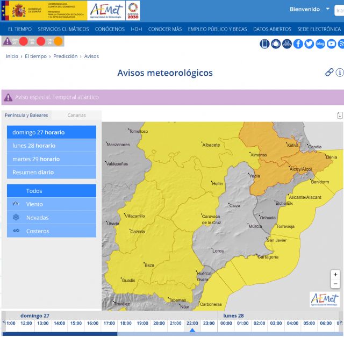344x337 pixels.
Task: Open the AEMET blog icon
Action: click(320, 44)
